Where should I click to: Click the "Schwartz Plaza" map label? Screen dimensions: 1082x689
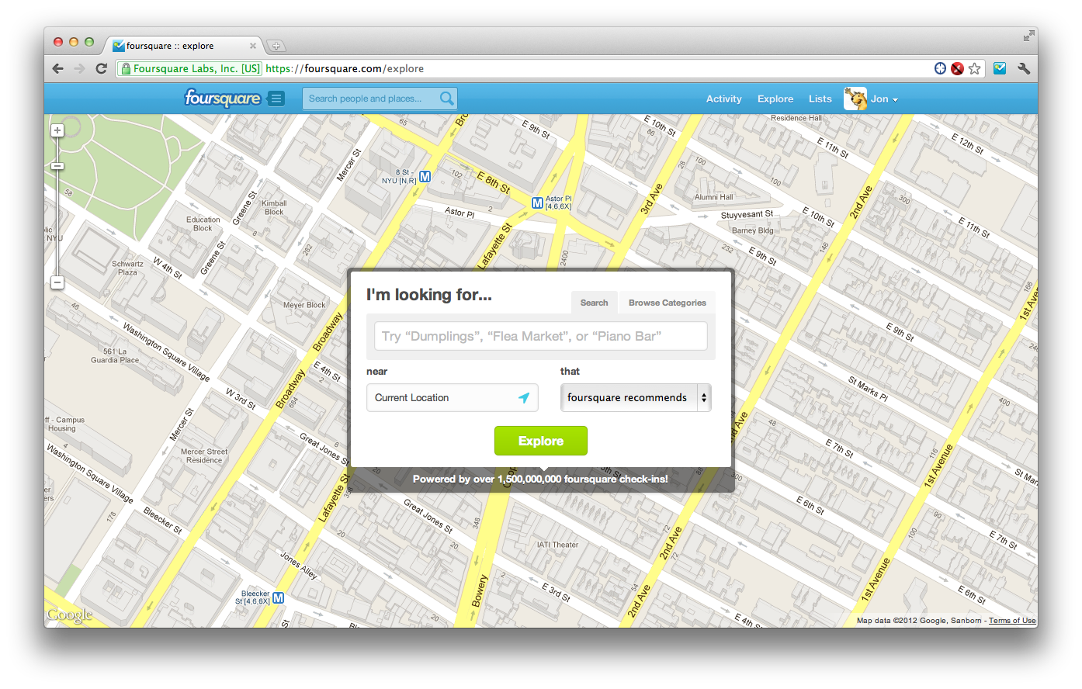pos(127,268)
